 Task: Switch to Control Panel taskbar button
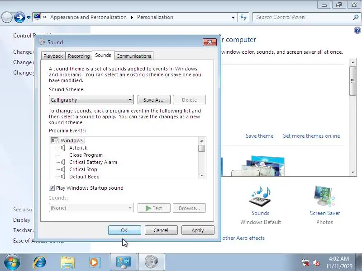pyautogui.click(x=124, y=262)
